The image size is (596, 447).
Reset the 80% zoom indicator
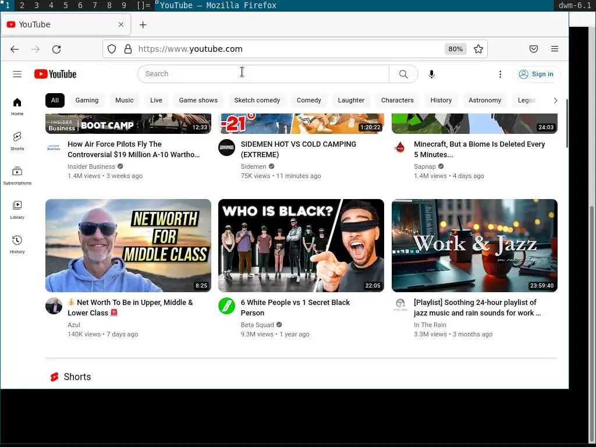click(455, 49)
